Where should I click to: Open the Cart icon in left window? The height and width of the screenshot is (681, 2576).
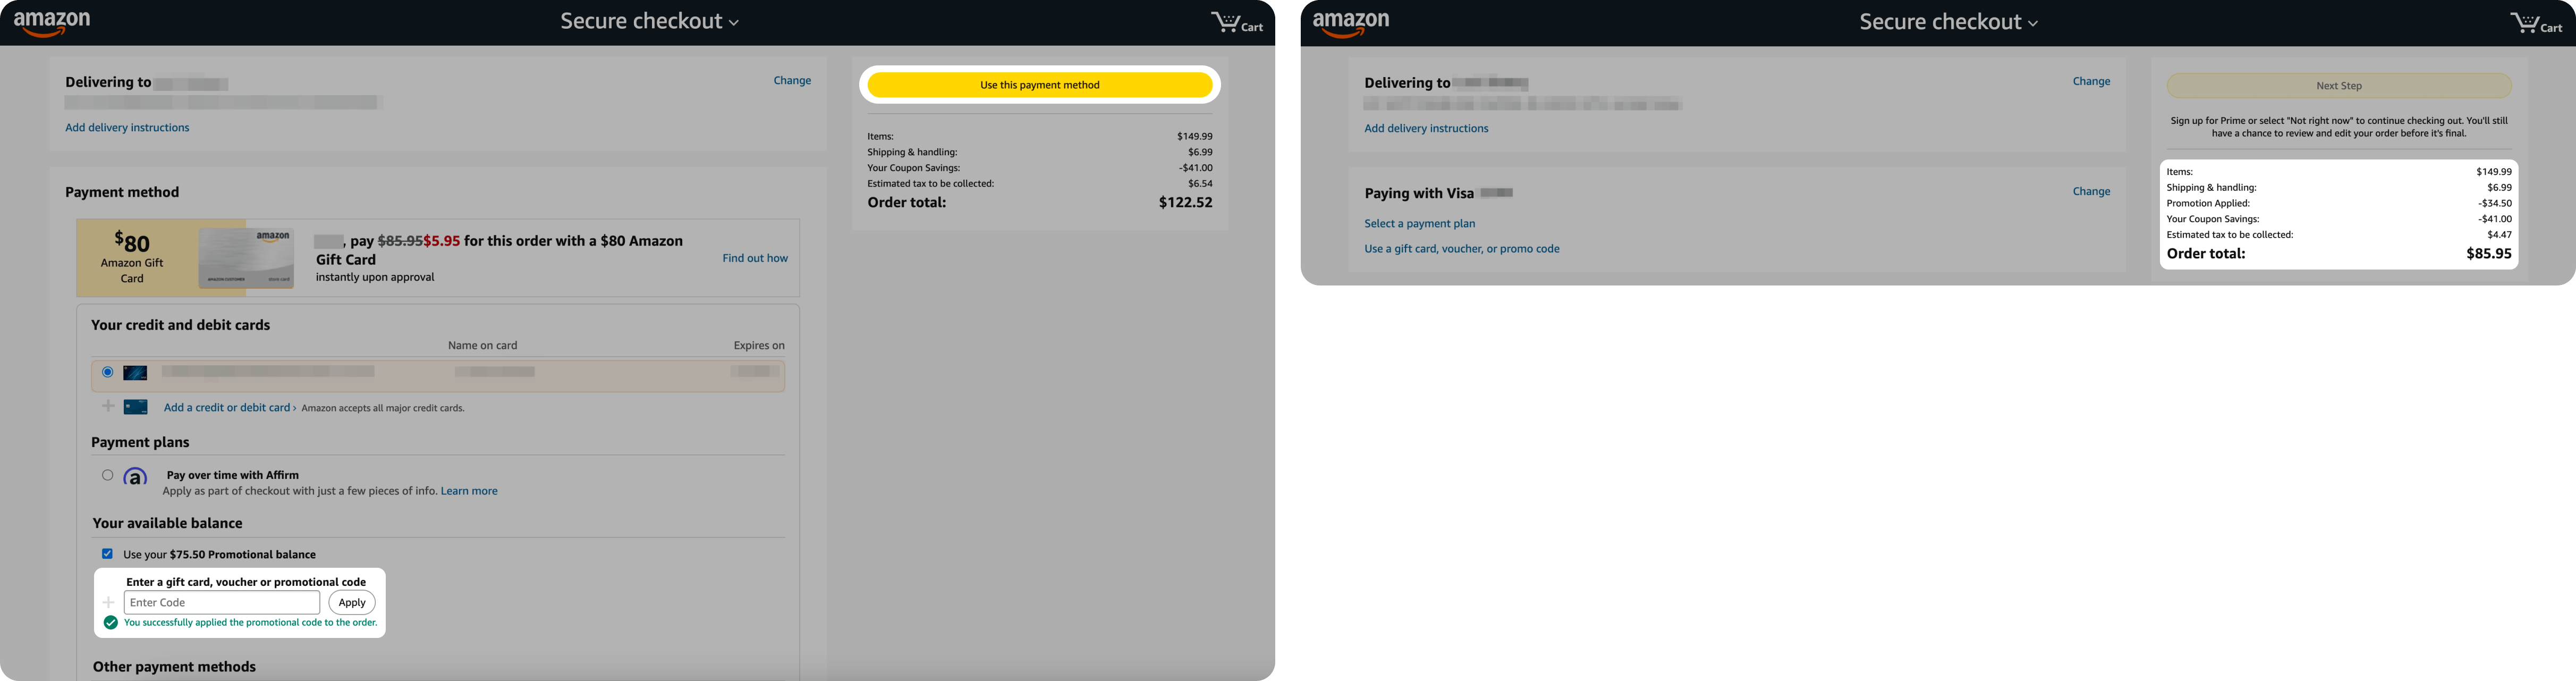pyautogui.click(x=1236, y=23)
